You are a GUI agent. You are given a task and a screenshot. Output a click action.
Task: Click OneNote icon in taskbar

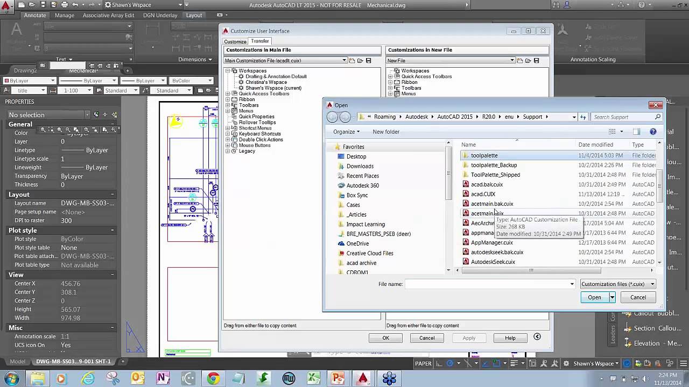point(163,378)
